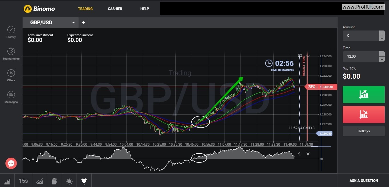Image resolution: width=389 pixels, height=187 pixels.
Task: Click the Time field showing 12:00
Action: click(361, 56)
